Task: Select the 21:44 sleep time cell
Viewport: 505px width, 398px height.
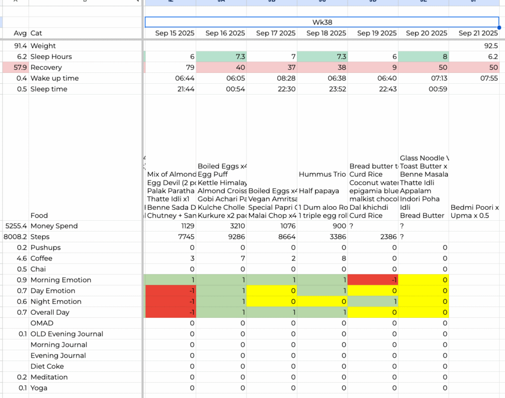Action: pos(170,89)
